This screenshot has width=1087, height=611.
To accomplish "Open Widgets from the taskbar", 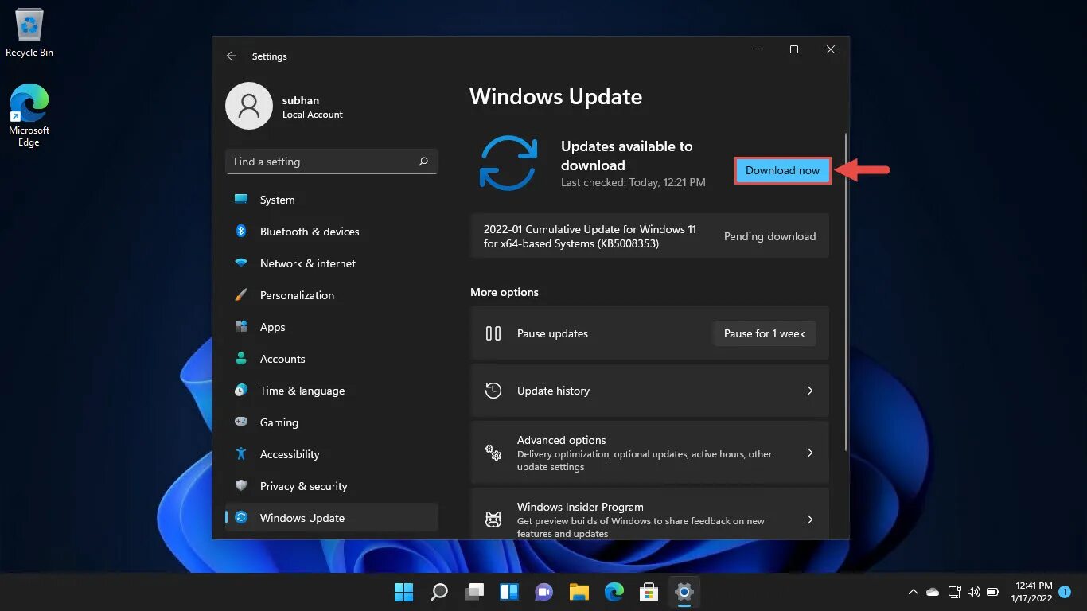I will [509, 592].
